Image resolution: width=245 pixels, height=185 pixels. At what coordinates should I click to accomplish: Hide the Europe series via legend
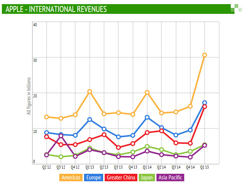point(94,178)
